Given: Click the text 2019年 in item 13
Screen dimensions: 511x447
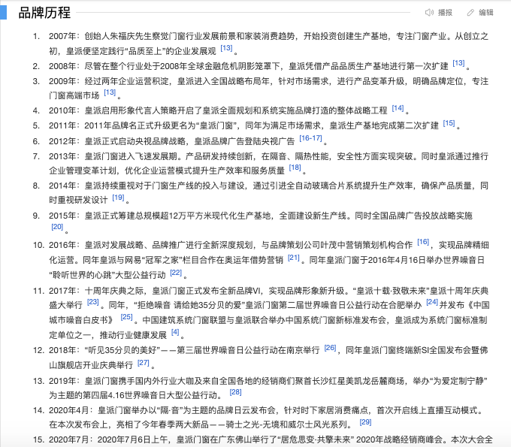Looking at the screenshot, I should click(62, 381).
